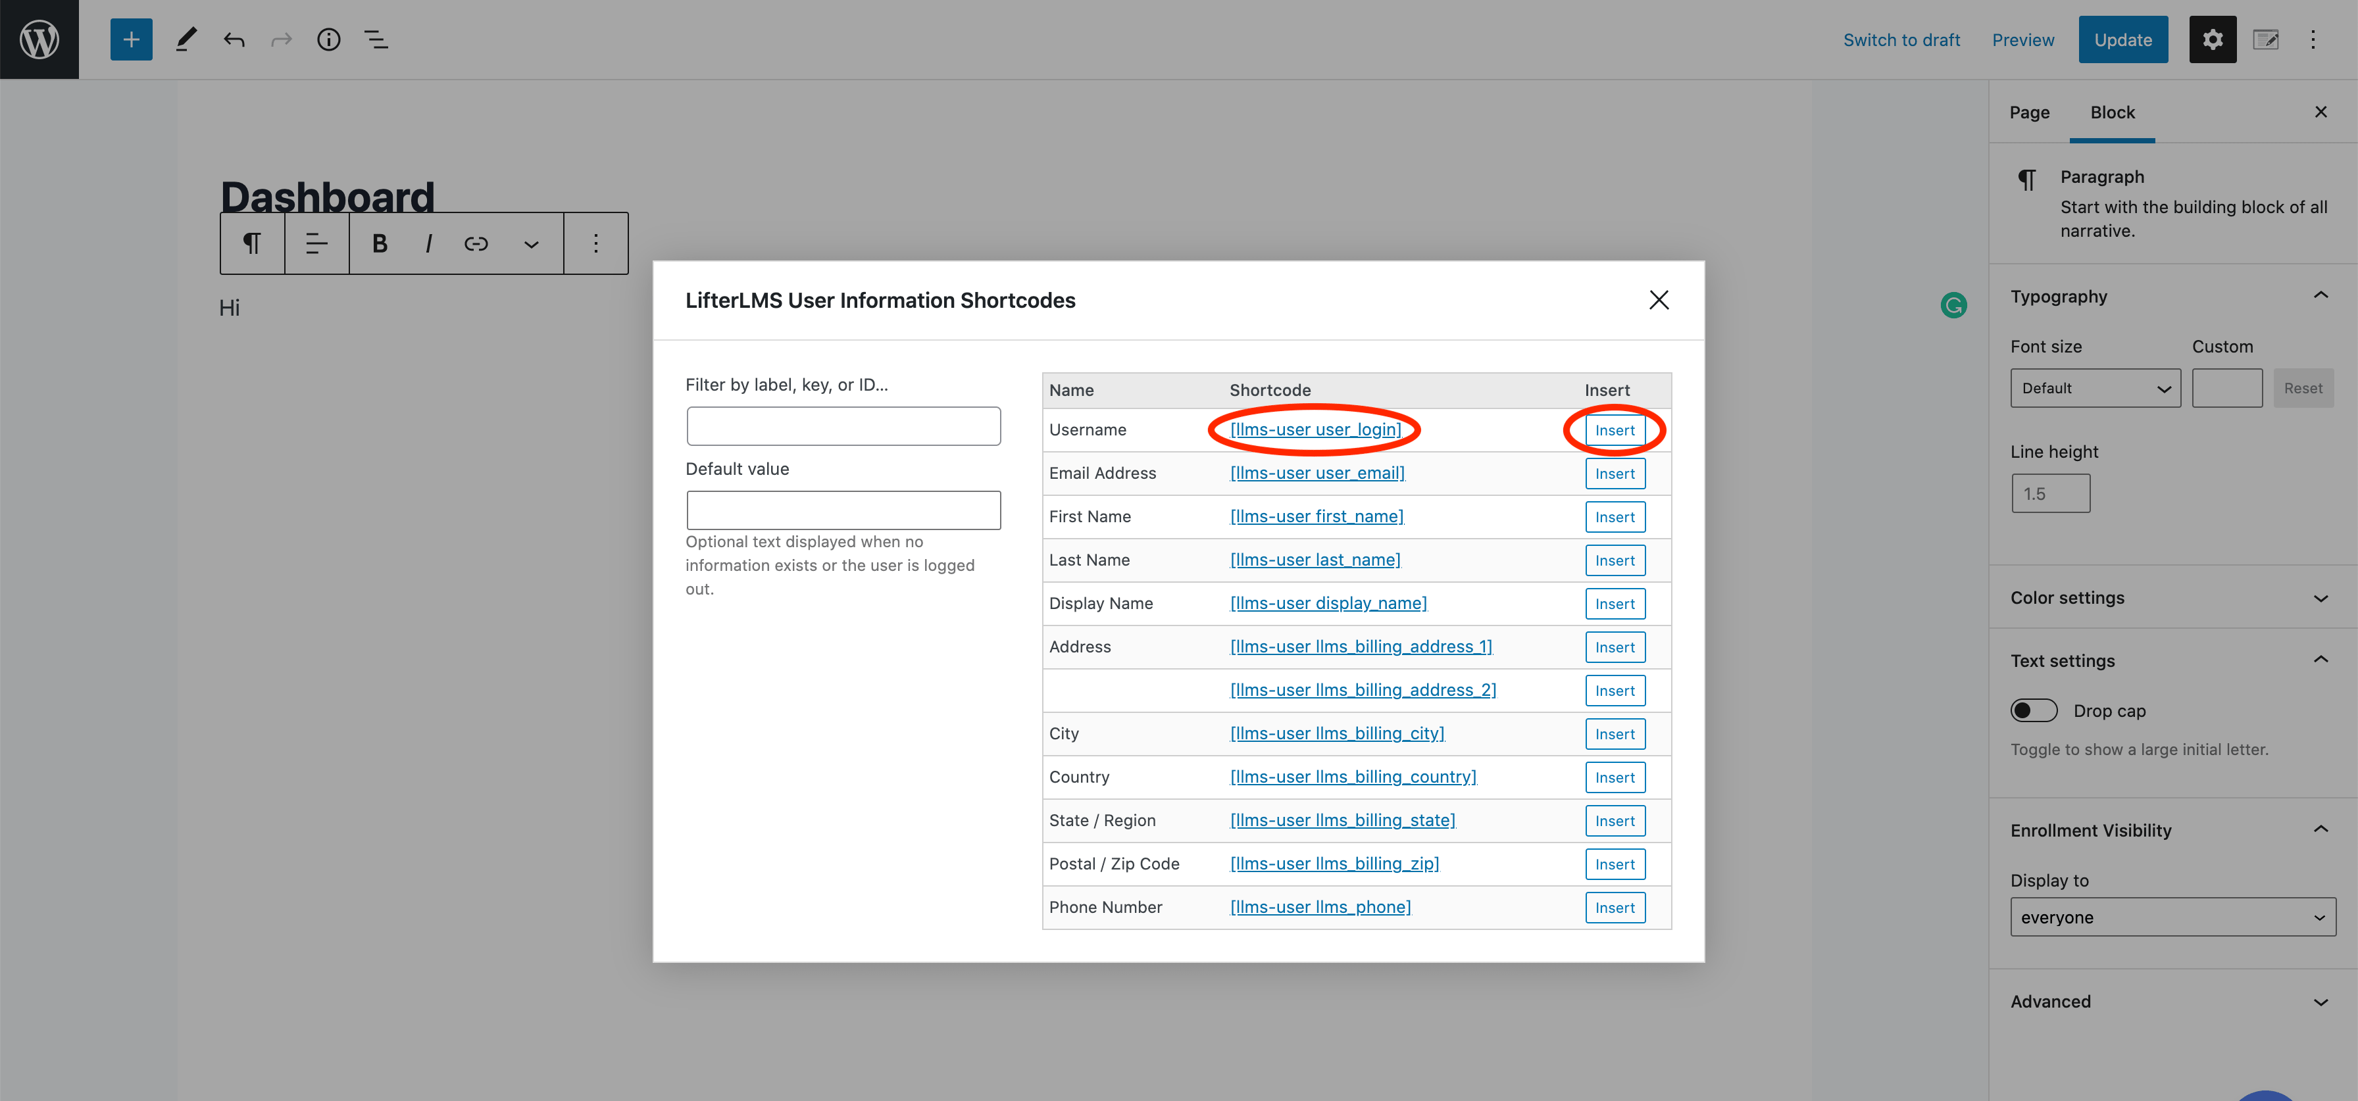Viewport: 2358px width, 1101px height.
Task: Click Insert for the First Name row
Action: point(1615,517)
